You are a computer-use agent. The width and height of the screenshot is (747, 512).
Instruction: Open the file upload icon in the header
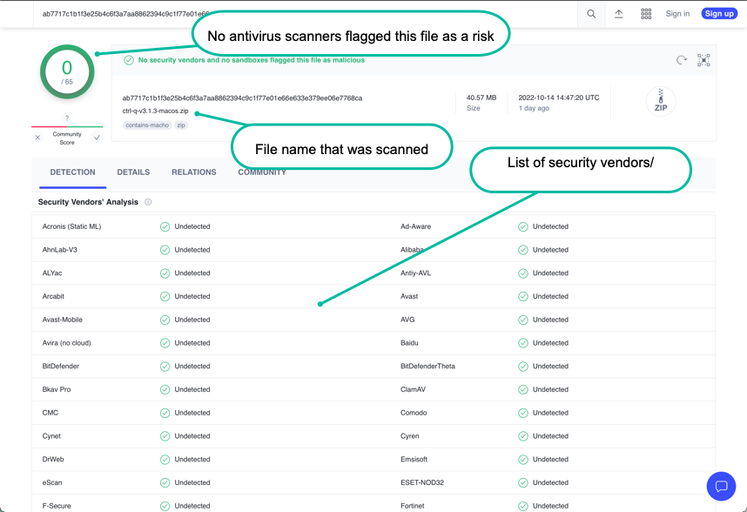(619, 13)
